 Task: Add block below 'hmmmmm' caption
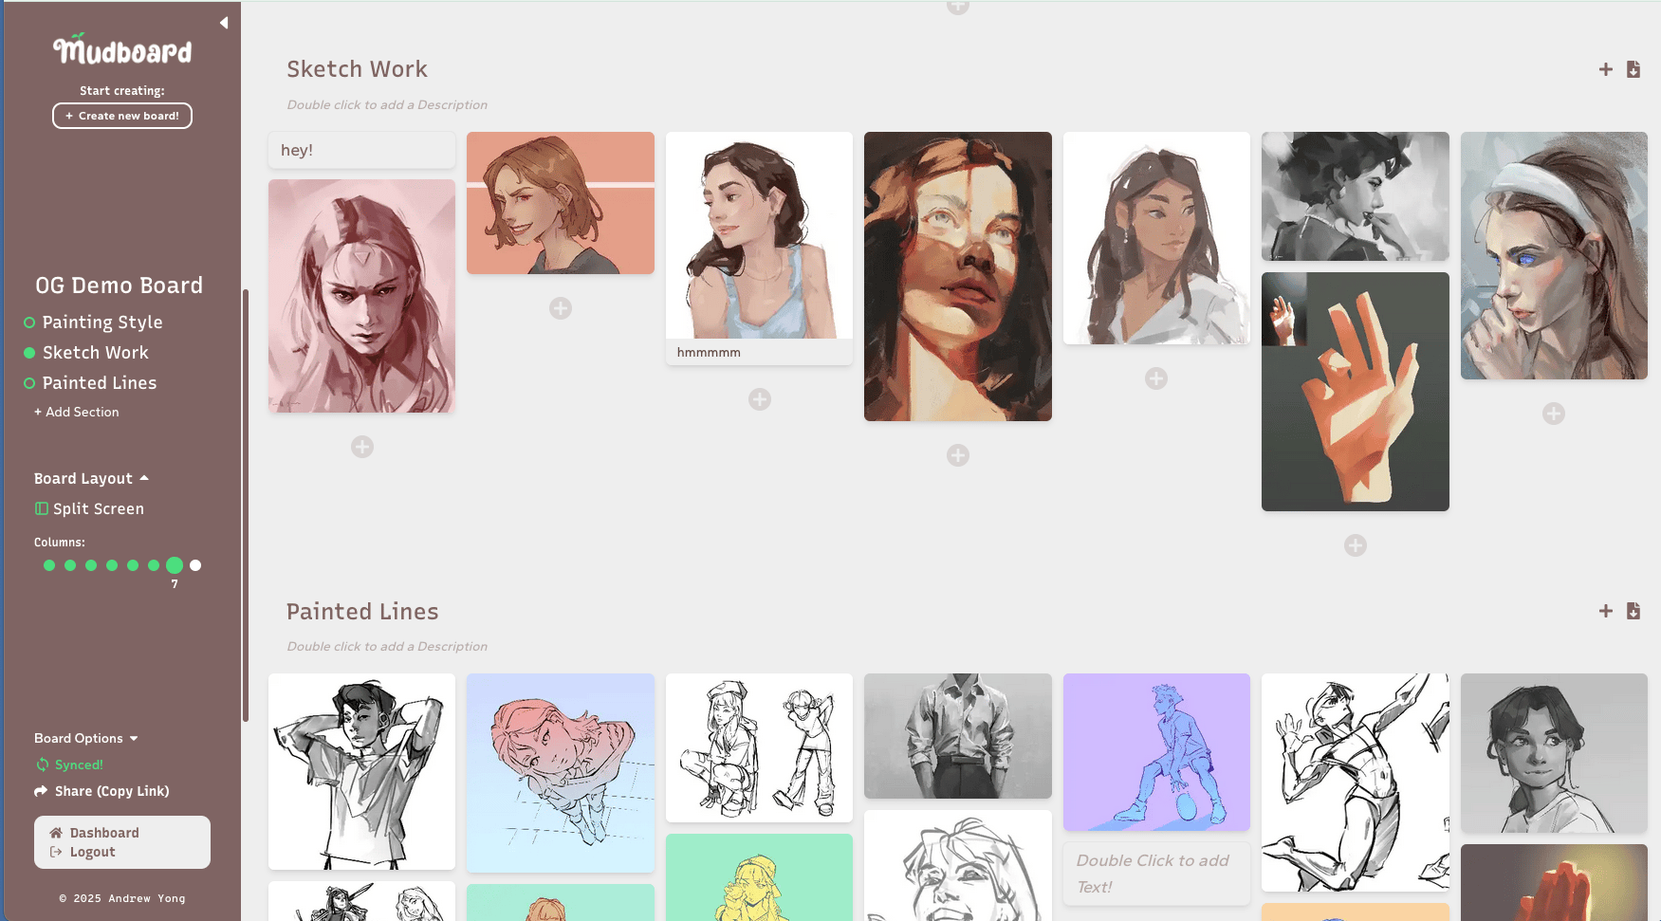pos(759,399)
